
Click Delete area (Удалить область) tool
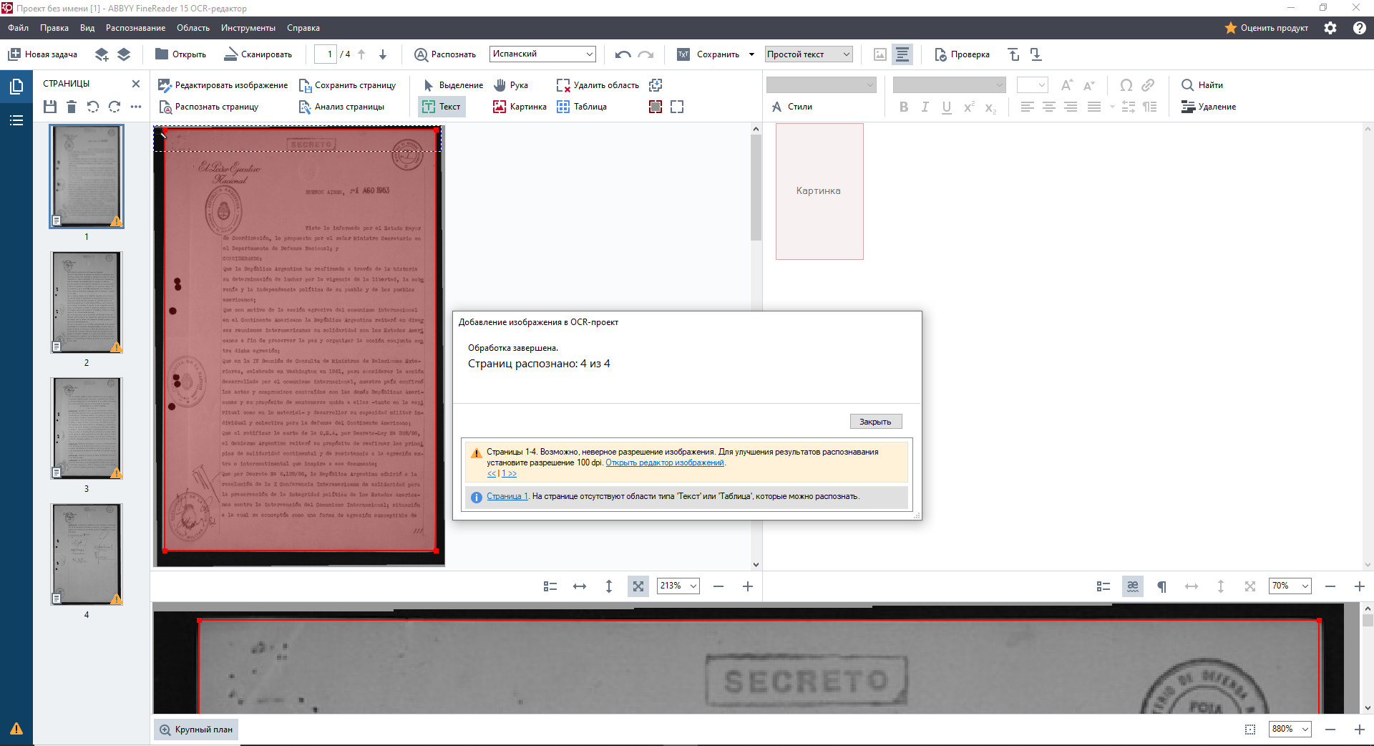pyautogui.click(x=598, y=85)
